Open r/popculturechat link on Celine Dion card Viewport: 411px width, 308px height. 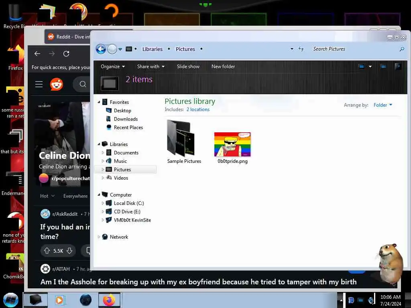pyautogui.click(x=71, y=178)
